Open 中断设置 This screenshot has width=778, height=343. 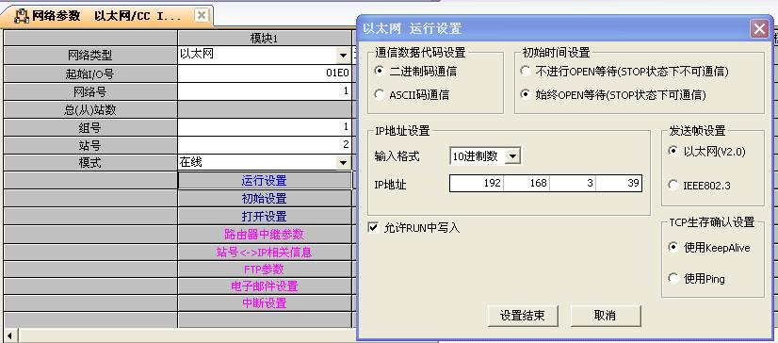click(x=264, y=302)
